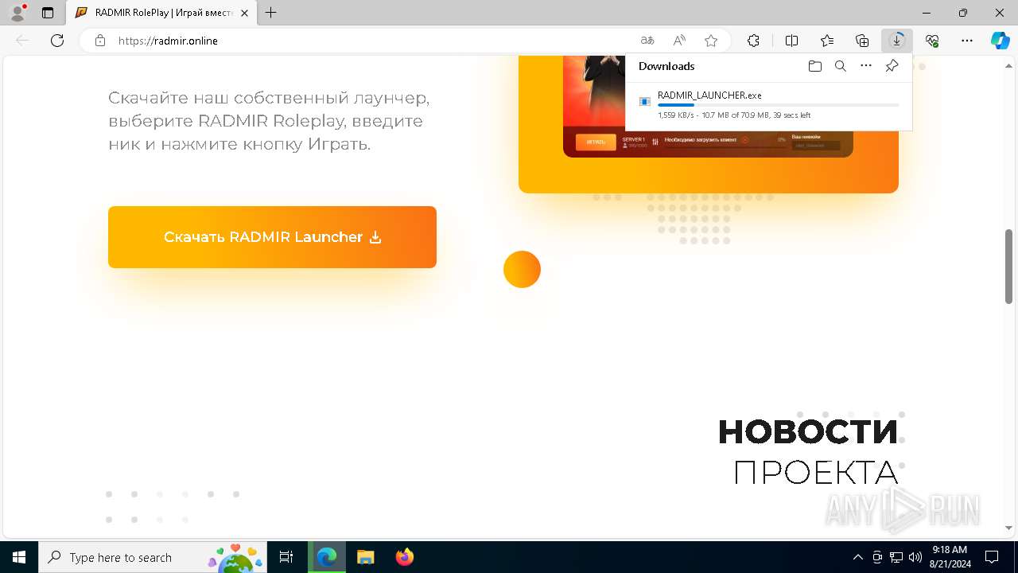Open the Extensions icon
Viewport: 1018px width, 573px height.
click(753, 41)
